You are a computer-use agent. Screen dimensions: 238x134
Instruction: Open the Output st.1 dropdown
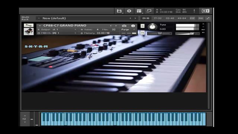point(75,29)
